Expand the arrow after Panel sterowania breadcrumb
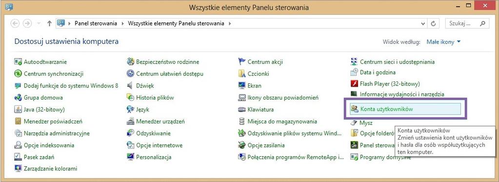The height and width of the screenshot is (182, 499). [123, 23]
